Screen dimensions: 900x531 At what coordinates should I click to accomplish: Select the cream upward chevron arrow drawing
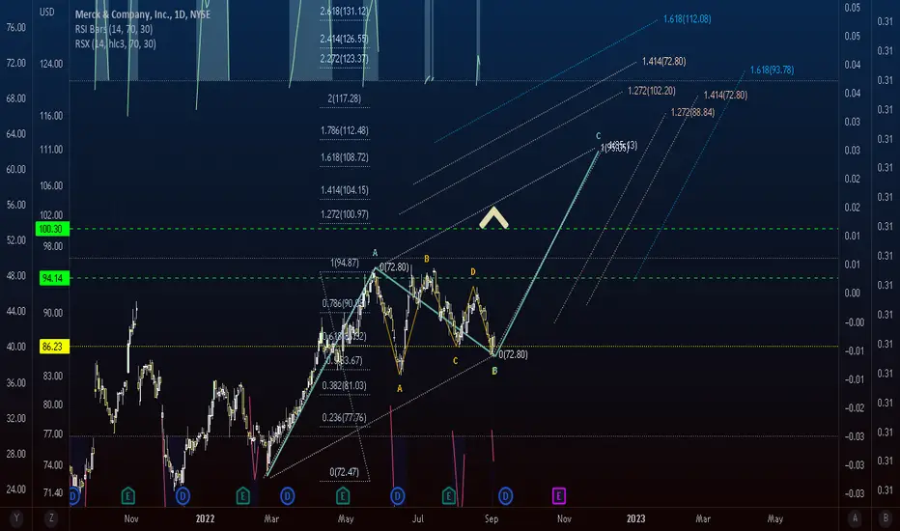pos(493,218)
